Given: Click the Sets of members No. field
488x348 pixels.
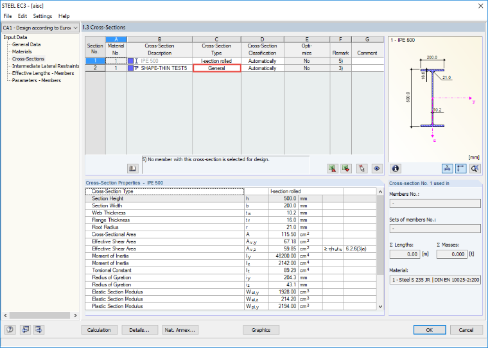Looking at the screenshot, I should click(435, 229).
